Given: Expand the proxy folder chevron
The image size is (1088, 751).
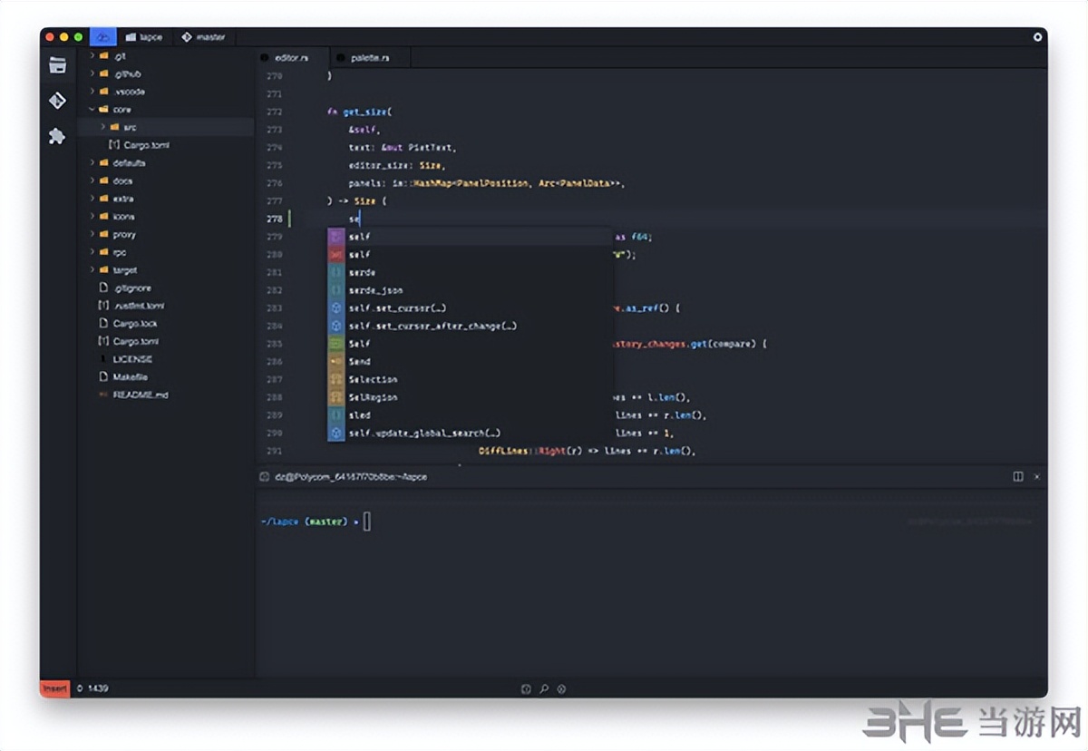Looking at the screenshot, I should pos(92,234).
